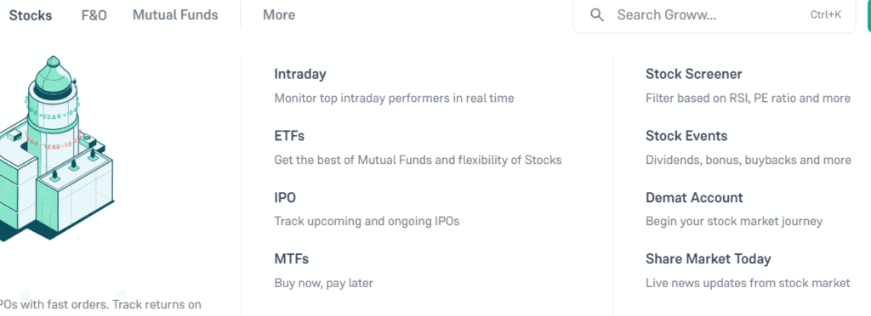
Task: View the Stock Events page
Action: (686, 136)
